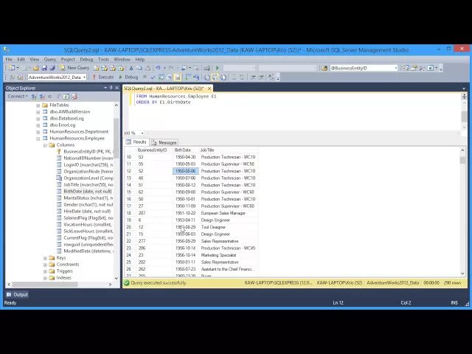This screenshot has height=354, width=472.
Task: Select the HireDate column in Object Explorer
Action: (x=87, y=212)
